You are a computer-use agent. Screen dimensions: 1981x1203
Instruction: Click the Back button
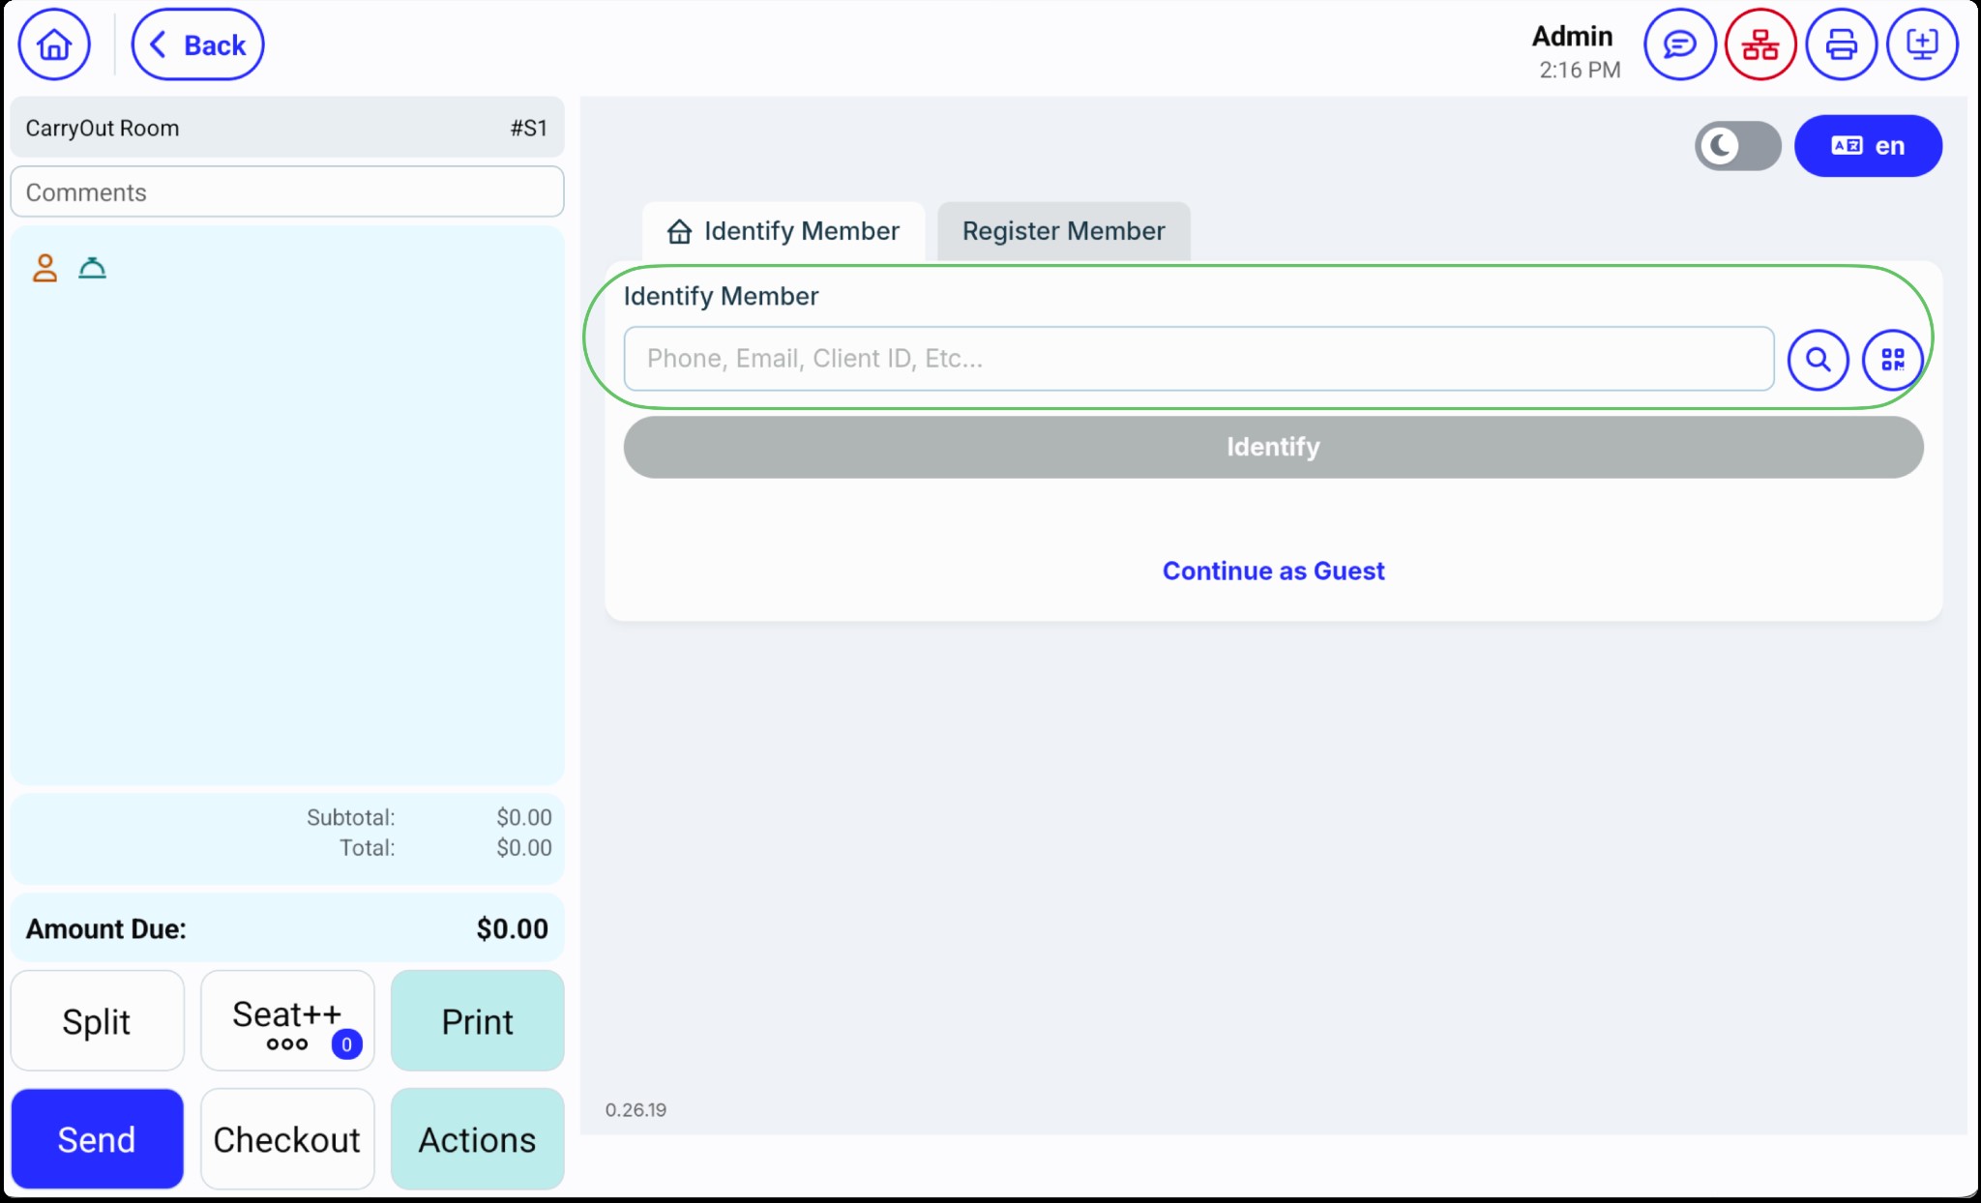click(x=197, y=44)
